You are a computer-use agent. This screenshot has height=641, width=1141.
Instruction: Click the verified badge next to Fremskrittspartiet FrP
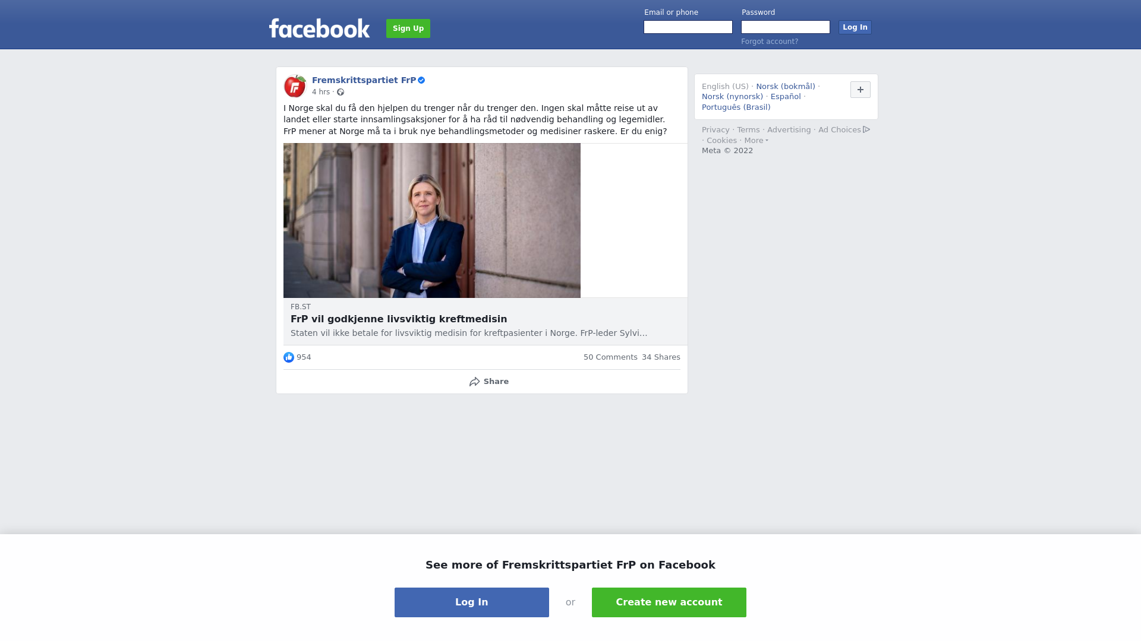click(x=421, y=80)
